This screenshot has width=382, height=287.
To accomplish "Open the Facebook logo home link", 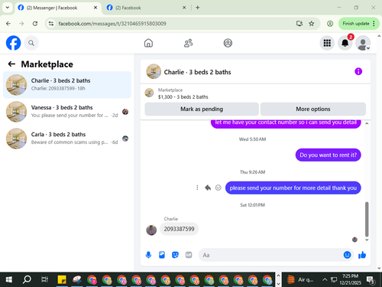I will coord(13,43).
